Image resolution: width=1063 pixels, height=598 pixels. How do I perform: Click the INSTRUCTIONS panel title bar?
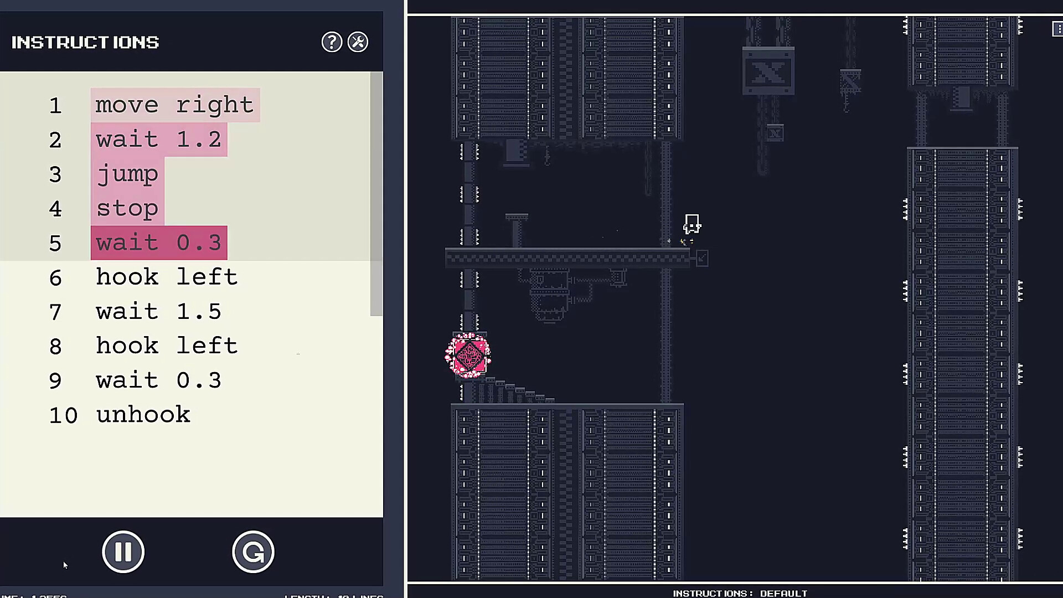[x=85, y=42]
